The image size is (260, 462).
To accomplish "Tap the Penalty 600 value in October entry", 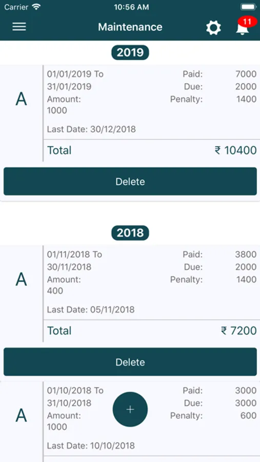I will point(248,415).
